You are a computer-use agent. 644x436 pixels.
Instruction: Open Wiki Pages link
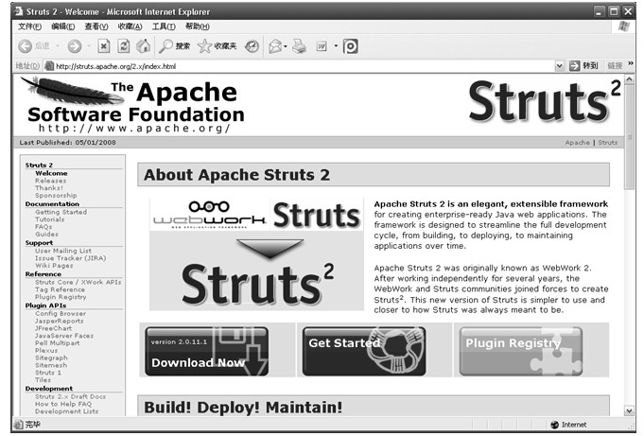(54, 266)
